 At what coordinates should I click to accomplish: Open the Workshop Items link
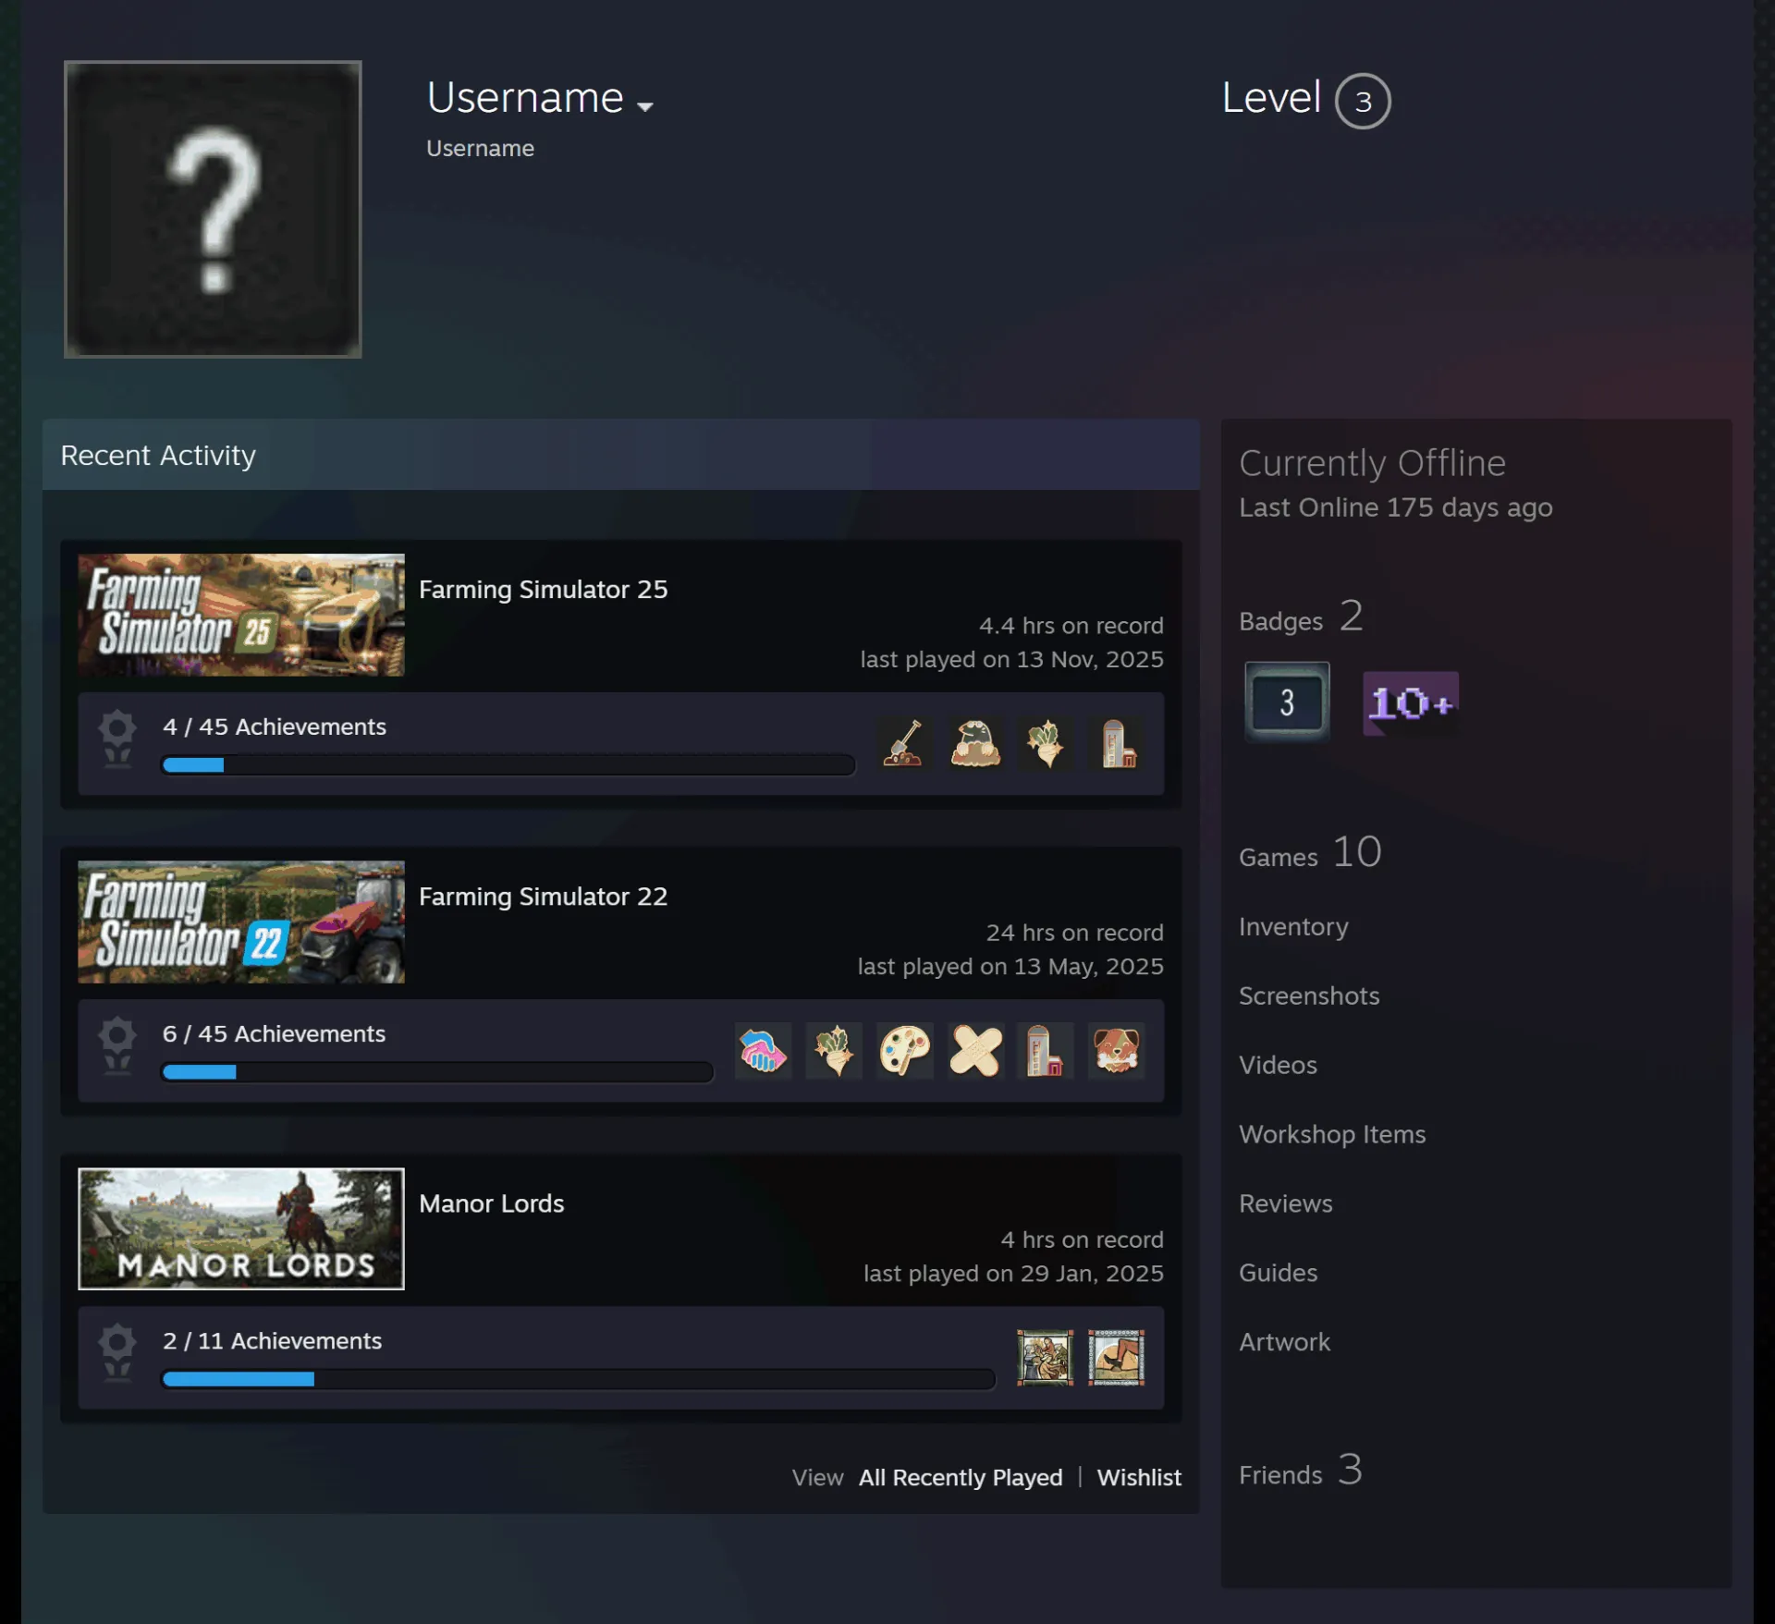pos(1332,1134)
